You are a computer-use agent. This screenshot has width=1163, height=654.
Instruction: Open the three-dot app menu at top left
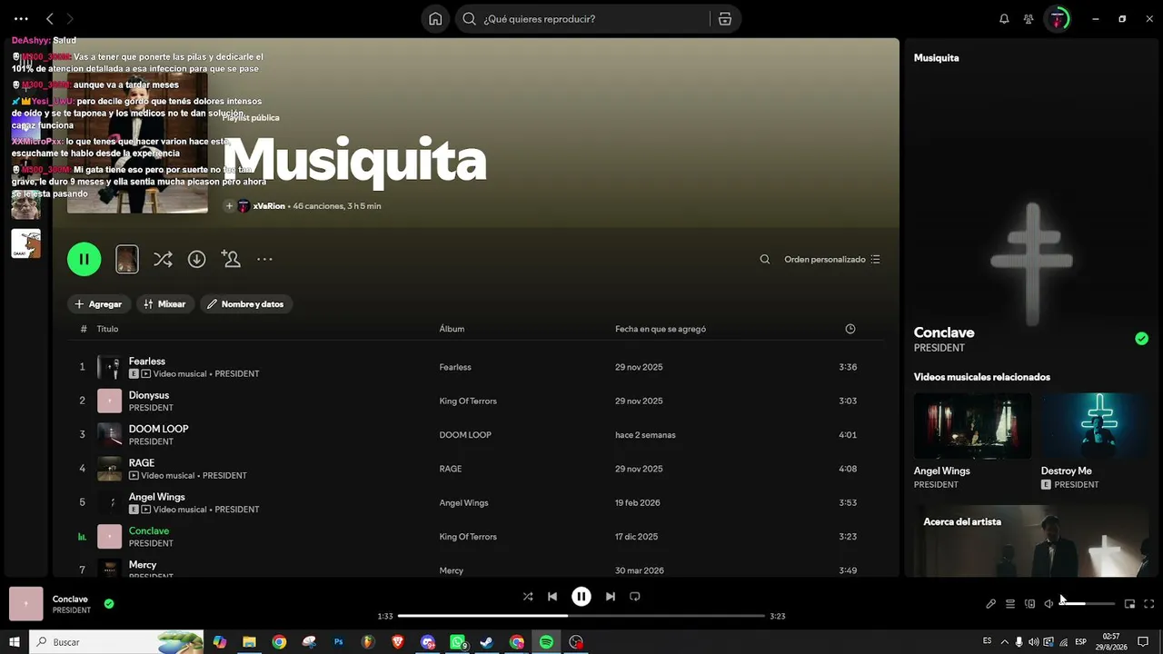(x=21, y=19)
